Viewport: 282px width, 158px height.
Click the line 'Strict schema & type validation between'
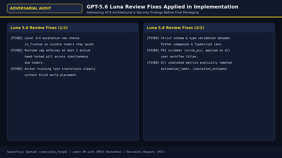[x=195, y=38]
